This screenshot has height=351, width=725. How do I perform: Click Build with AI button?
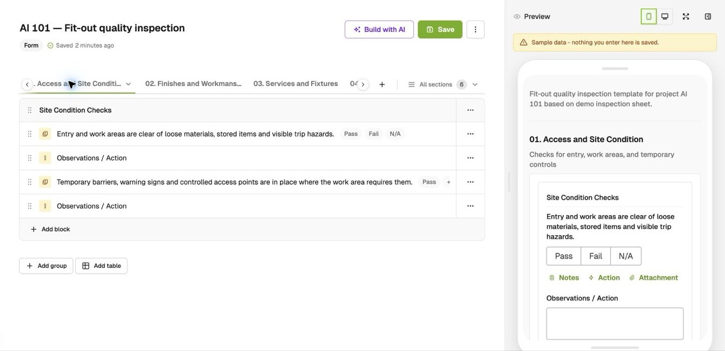pyautogui.click(x=379, y=30)
